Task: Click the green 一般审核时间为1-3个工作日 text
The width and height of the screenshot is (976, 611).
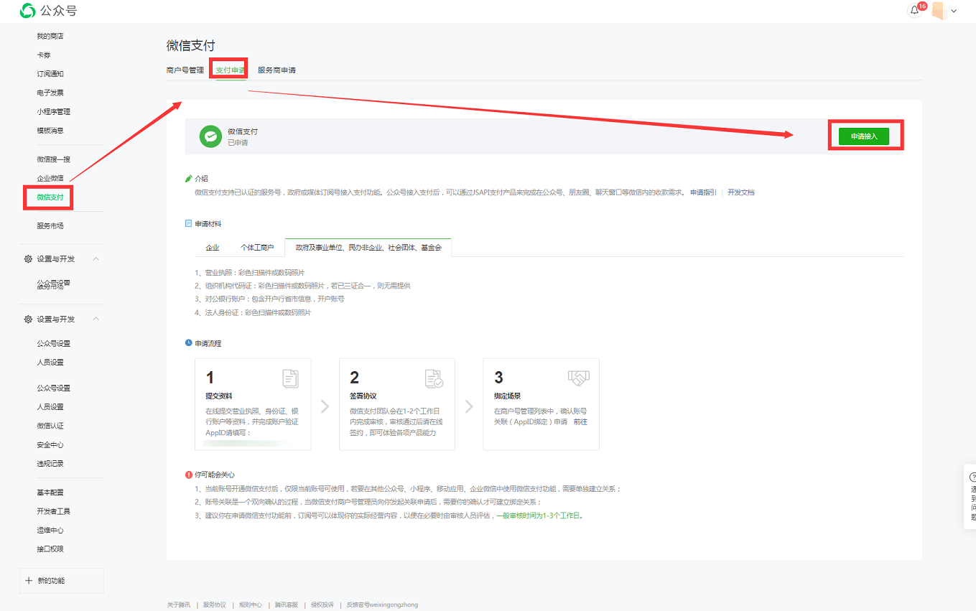Action: coord(539,516)
